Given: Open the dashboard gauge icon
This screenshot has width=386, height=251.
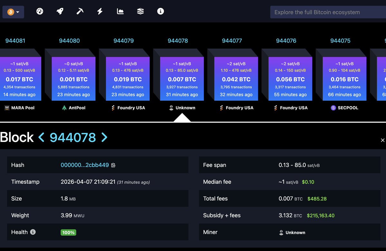Looking at the screenshot, I should click(x=40, y=11).
